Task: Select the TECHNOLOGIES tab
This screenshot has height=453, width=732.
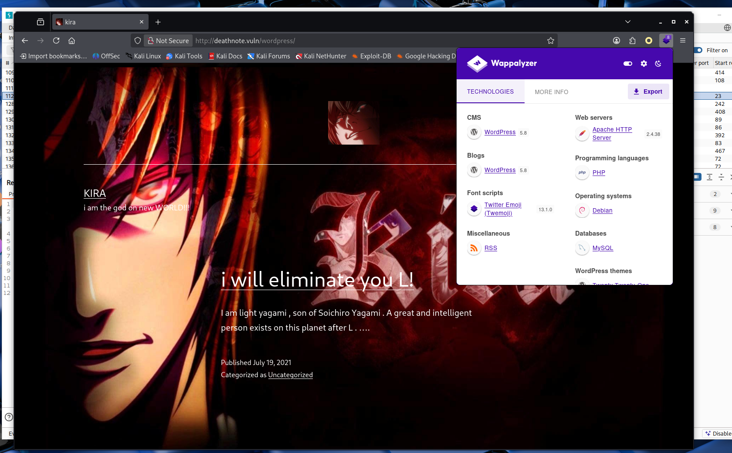Action: [x=490, y=91]
